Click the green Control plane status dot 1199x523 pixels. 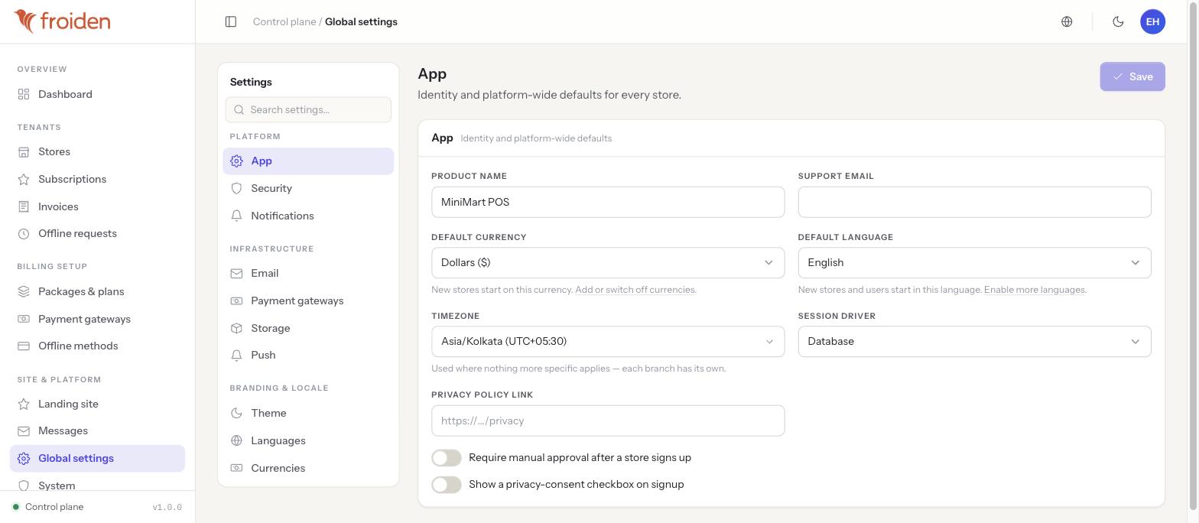coord(15,507)
